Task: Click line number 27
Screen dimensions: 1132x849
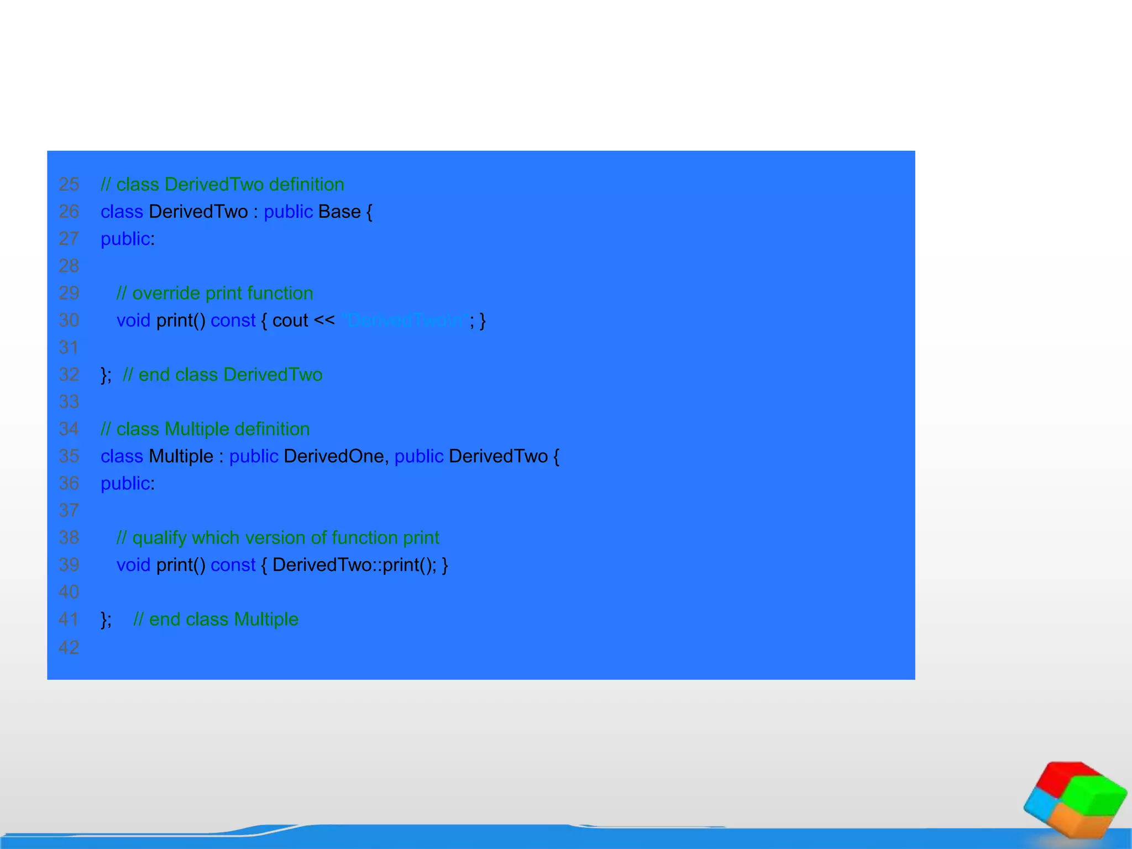Action: (69, 239)
